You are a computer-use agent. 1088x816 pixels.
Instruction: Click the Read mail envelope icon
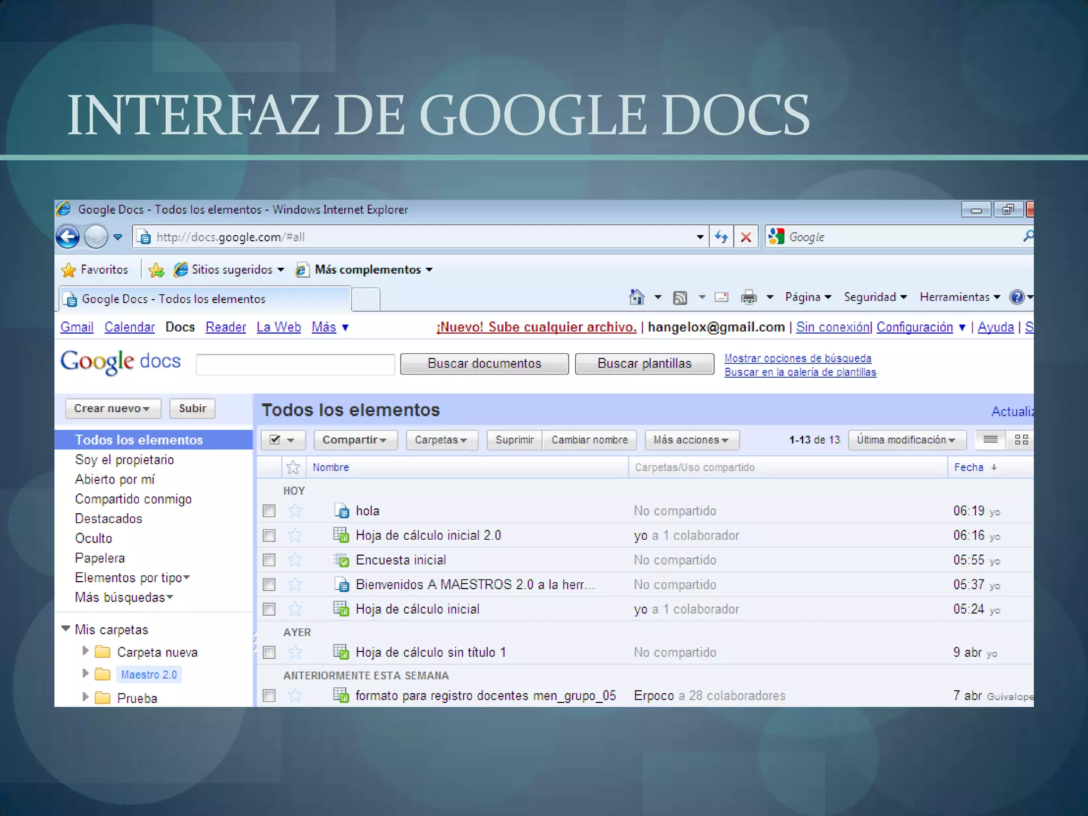(721, 297)
